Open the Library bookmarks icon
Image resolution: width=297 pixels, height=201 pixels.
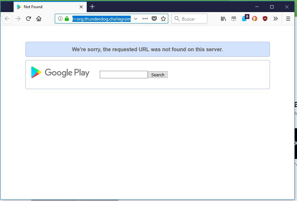pyautogui.click(x=223, y=19)
